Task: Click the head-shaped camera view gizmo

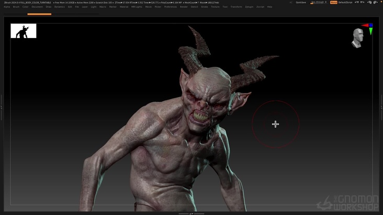Action: click(x=358, y=38)
